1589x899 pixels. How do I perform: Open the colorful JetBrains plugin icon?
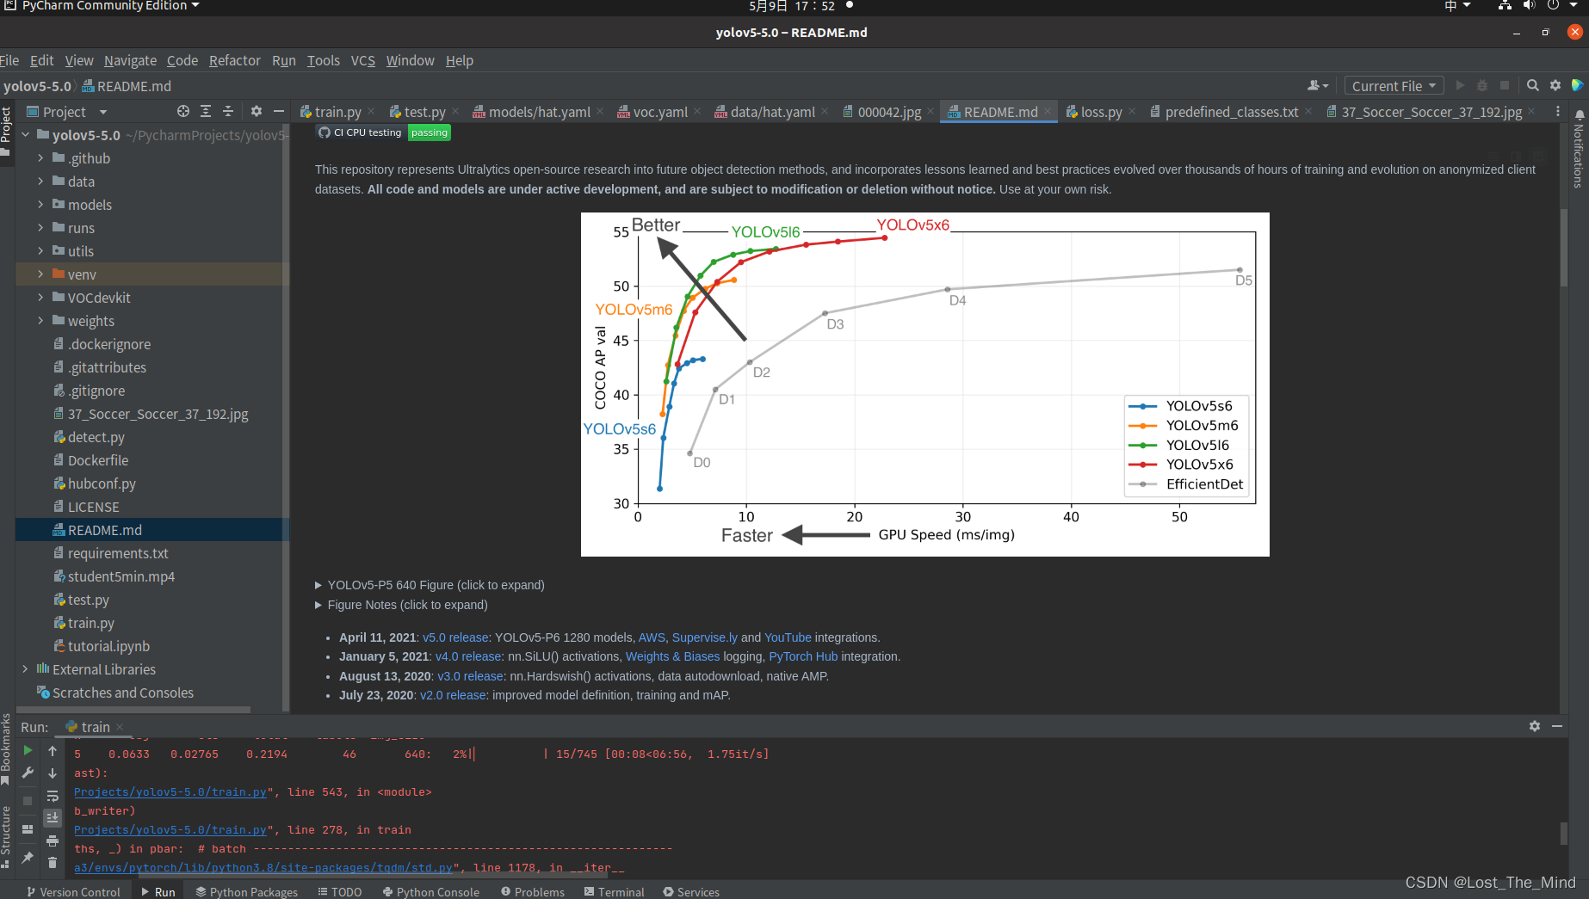click(1578, 85)
